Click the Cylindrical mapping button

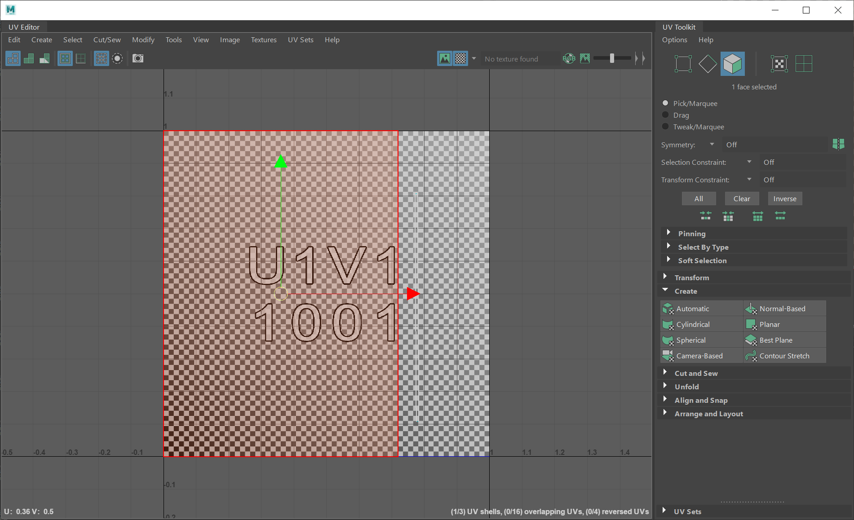tap(701, 324)
